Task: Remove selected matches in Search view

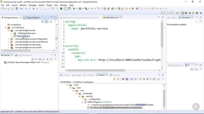Action: coord(123,79)
